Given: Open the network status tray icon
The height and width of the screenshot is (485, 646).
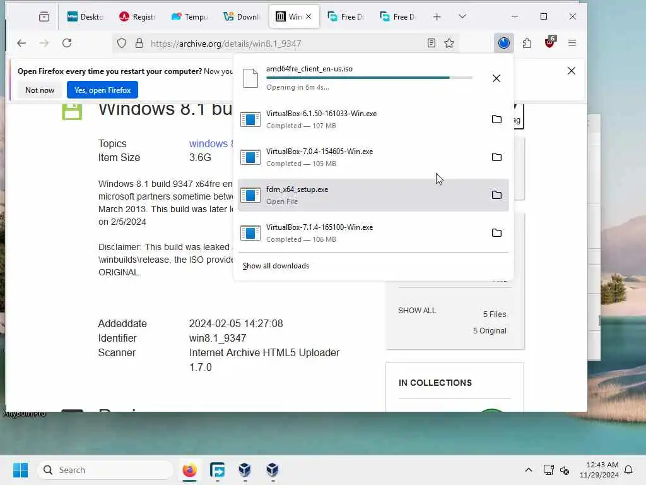Looking at the screenshot, I should pyautogui.click(x=548, y=470).
